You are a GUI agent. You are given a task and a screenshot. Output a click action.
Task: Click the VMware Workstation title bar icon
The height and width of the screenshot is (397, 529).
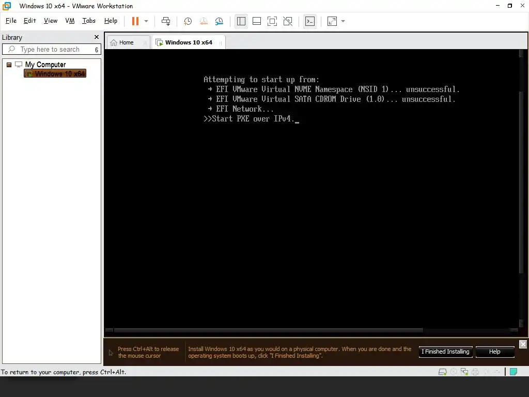click(x=6, y=6)
